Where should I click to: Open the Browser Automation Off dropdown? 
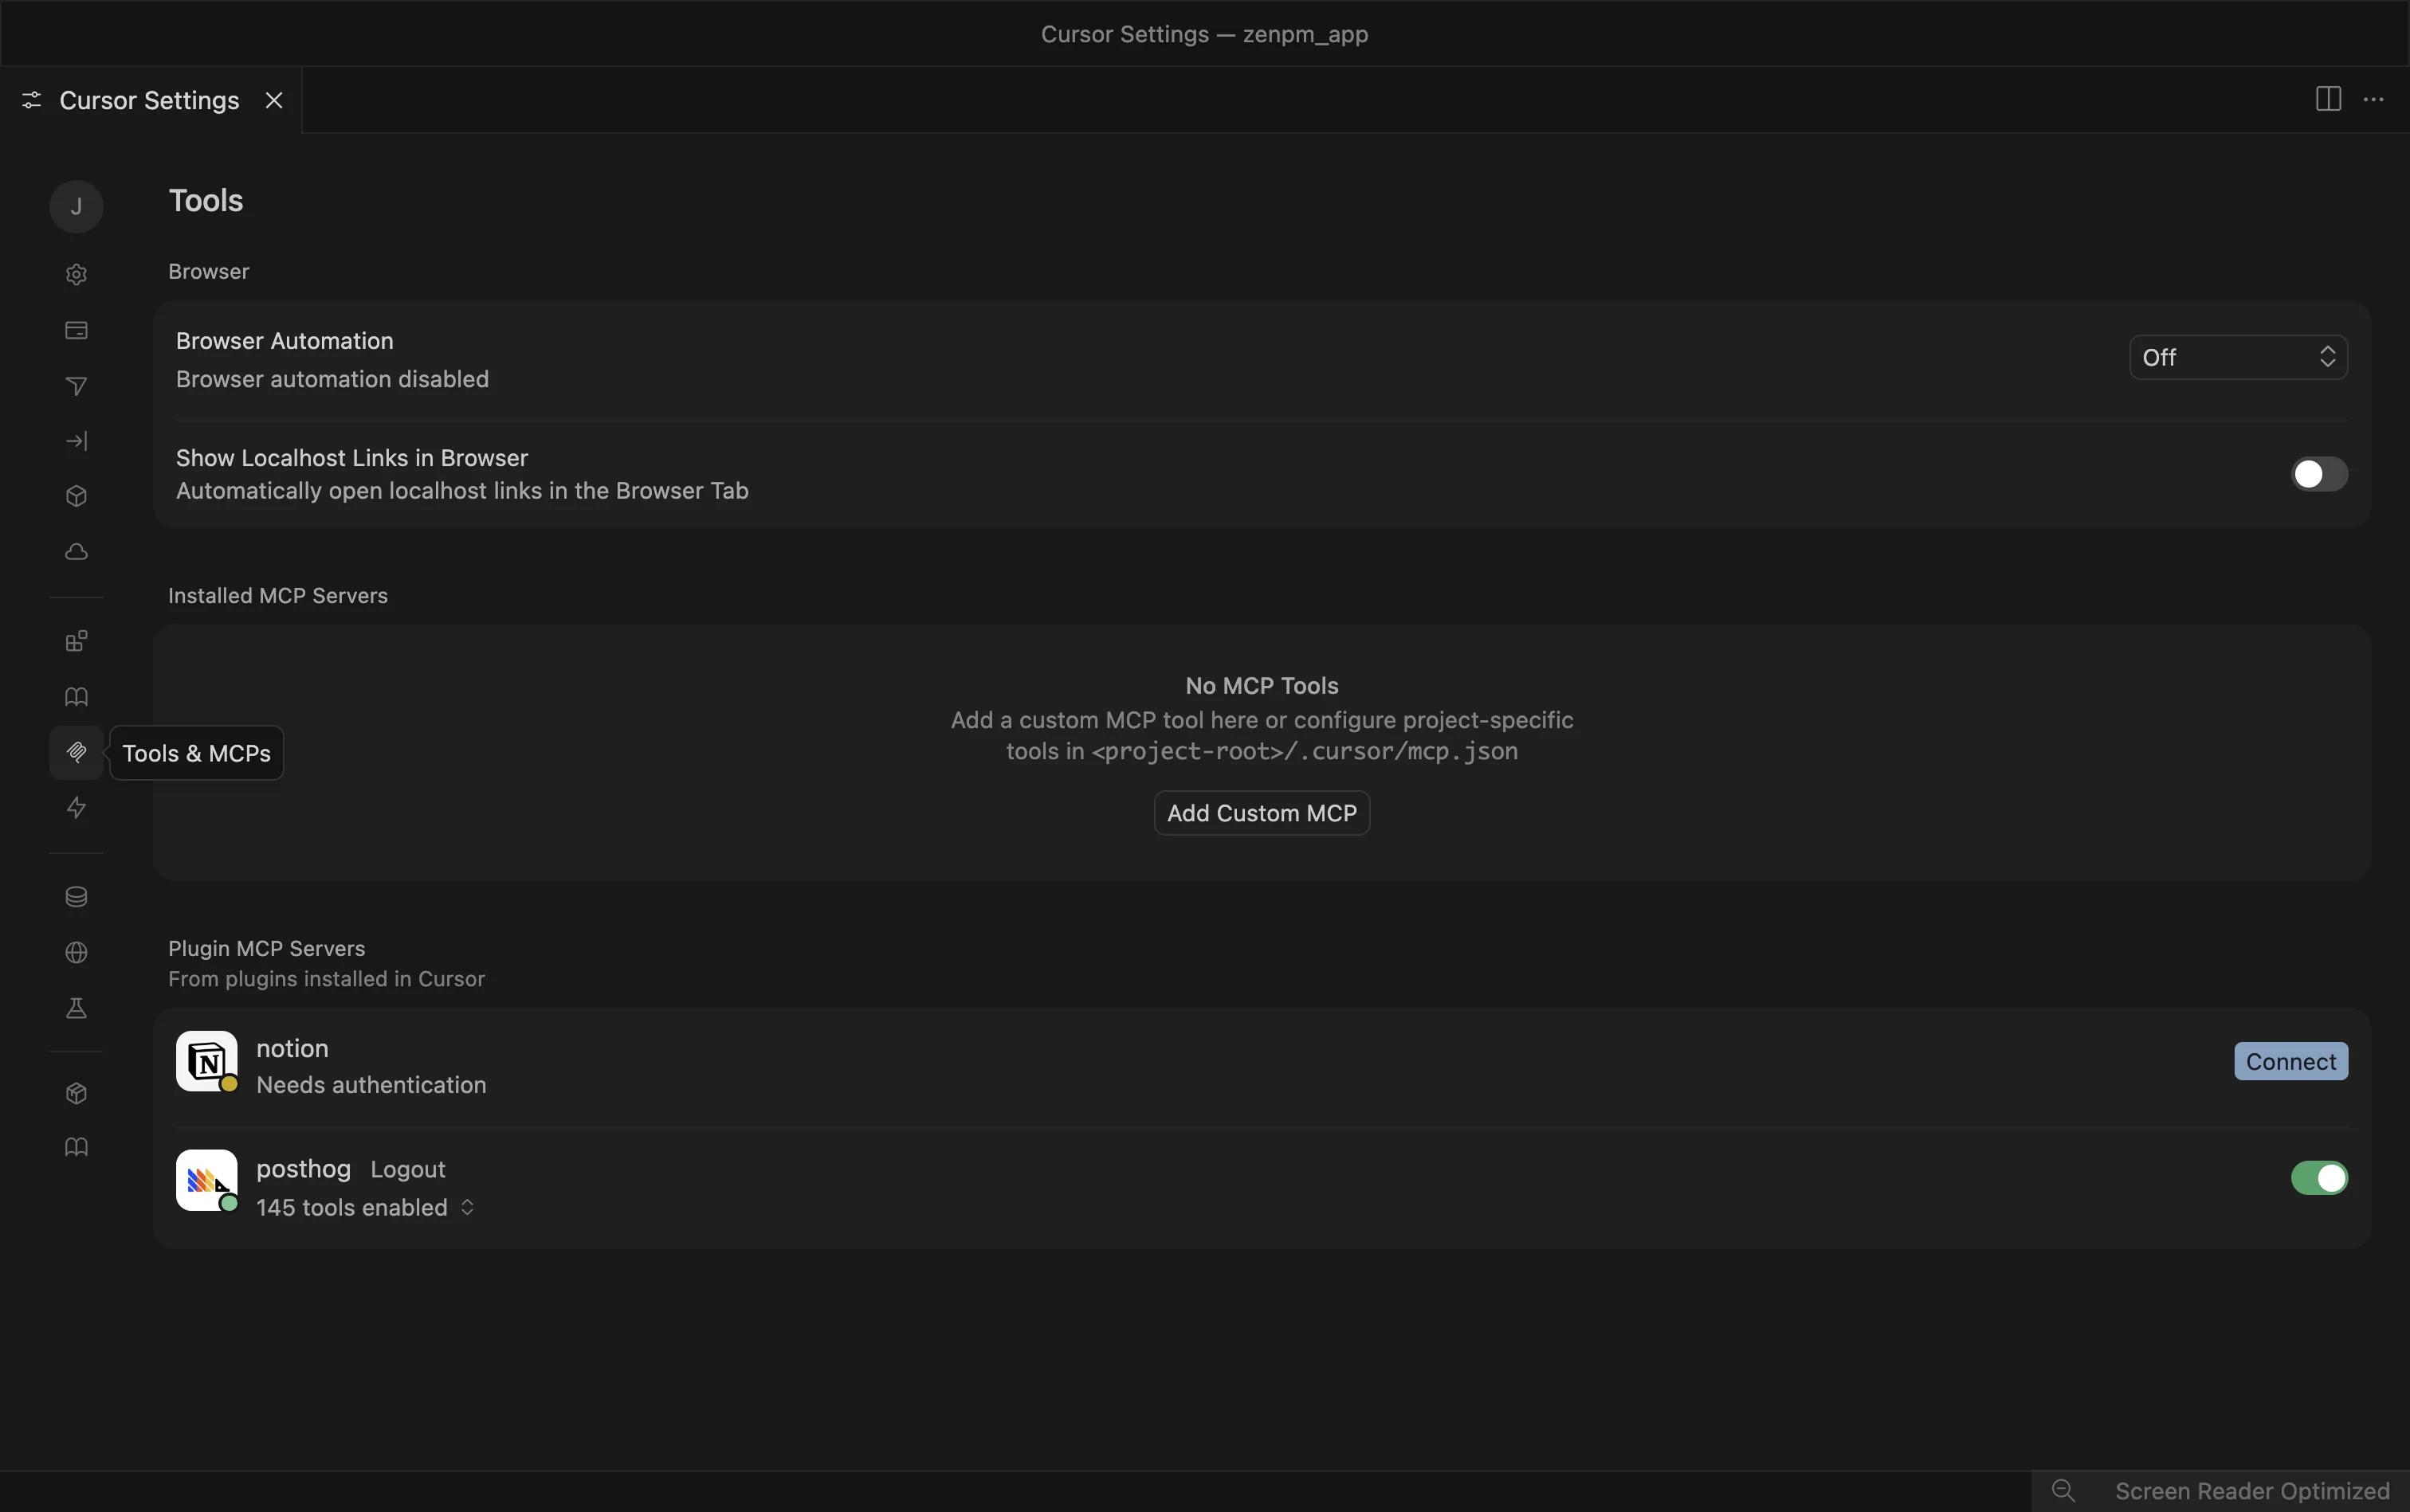pos(2237,357)
